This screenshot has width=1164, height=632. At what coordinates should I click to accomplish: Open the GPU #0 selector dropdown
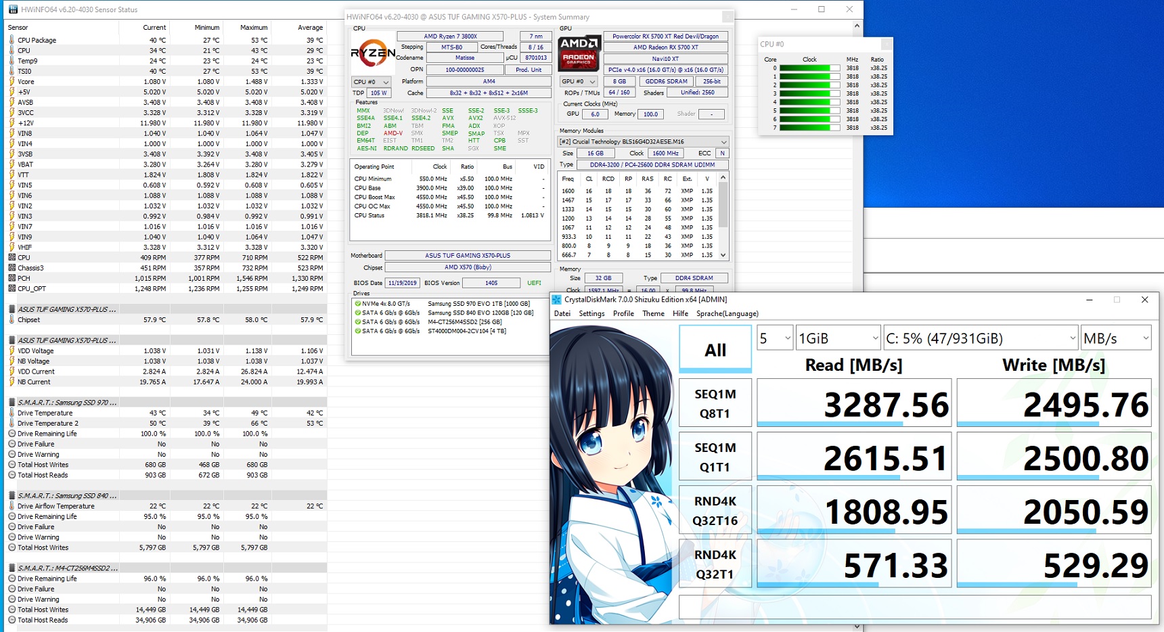point(579,81)
